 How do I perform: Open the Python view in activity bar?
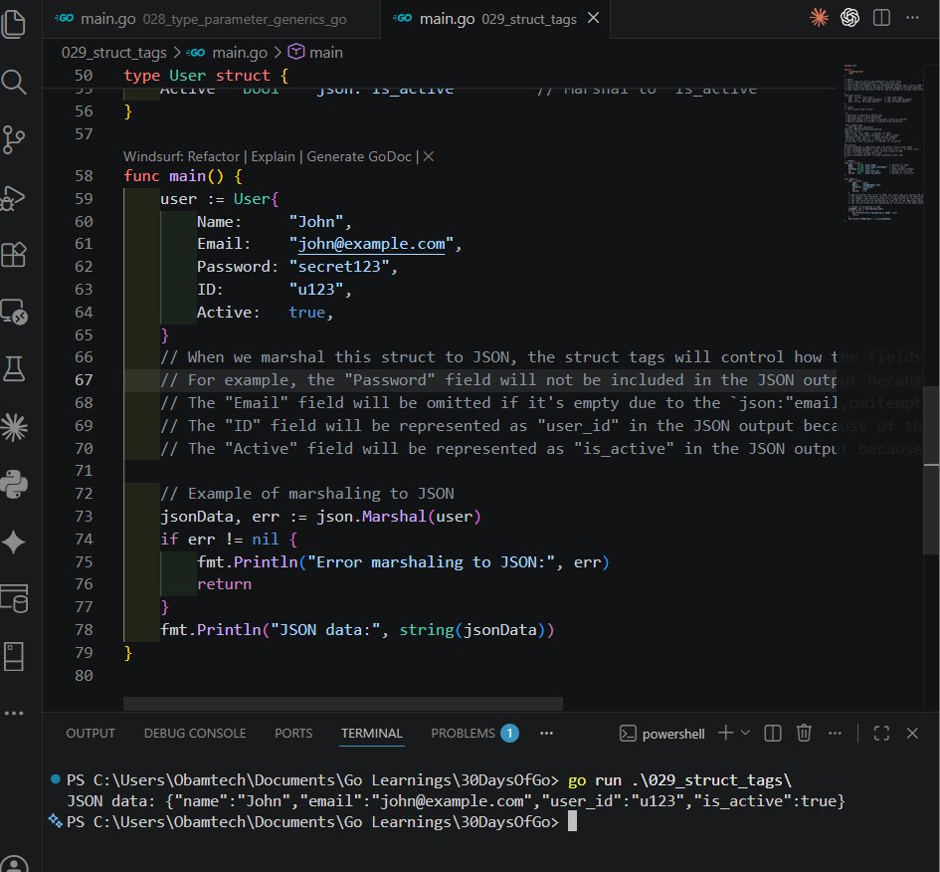pyautogui.click(x=14, y=485)
